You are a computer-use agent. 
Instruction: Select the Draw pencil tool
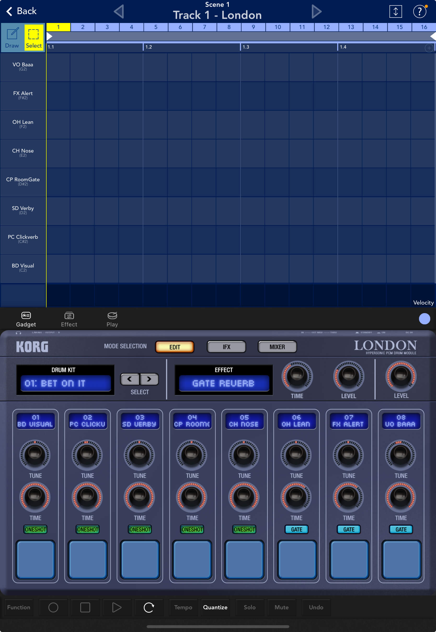coord(12,37)
